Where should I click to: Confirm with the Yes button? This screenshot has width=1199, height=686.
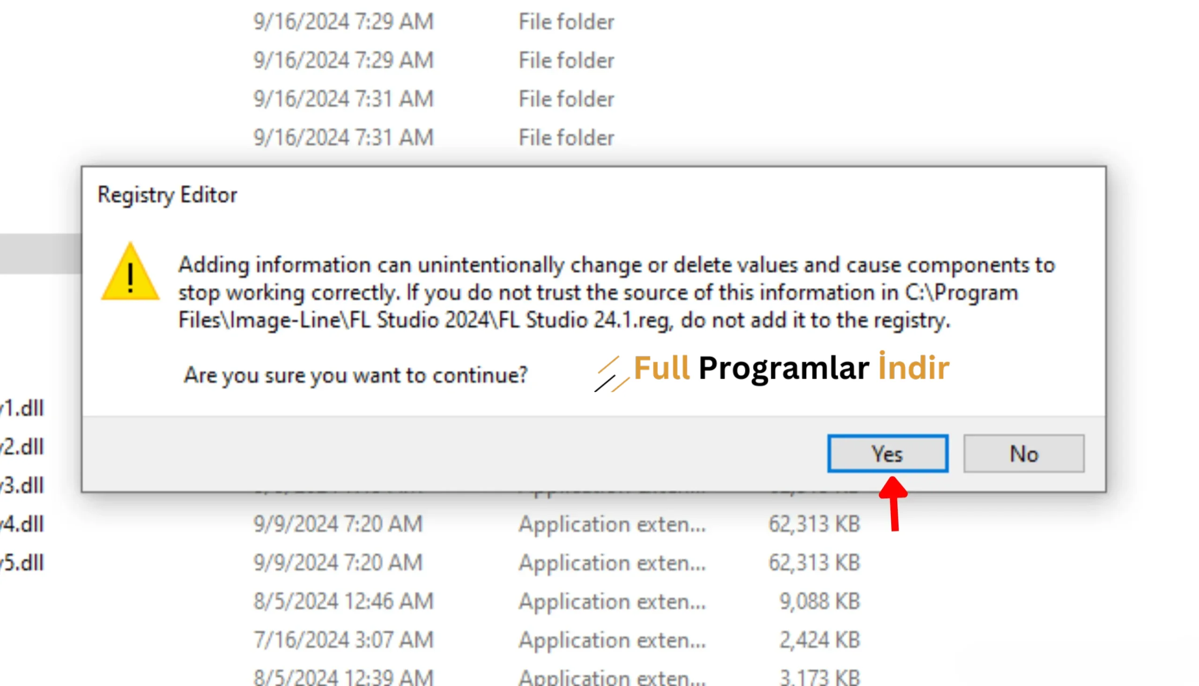[888, 453]
